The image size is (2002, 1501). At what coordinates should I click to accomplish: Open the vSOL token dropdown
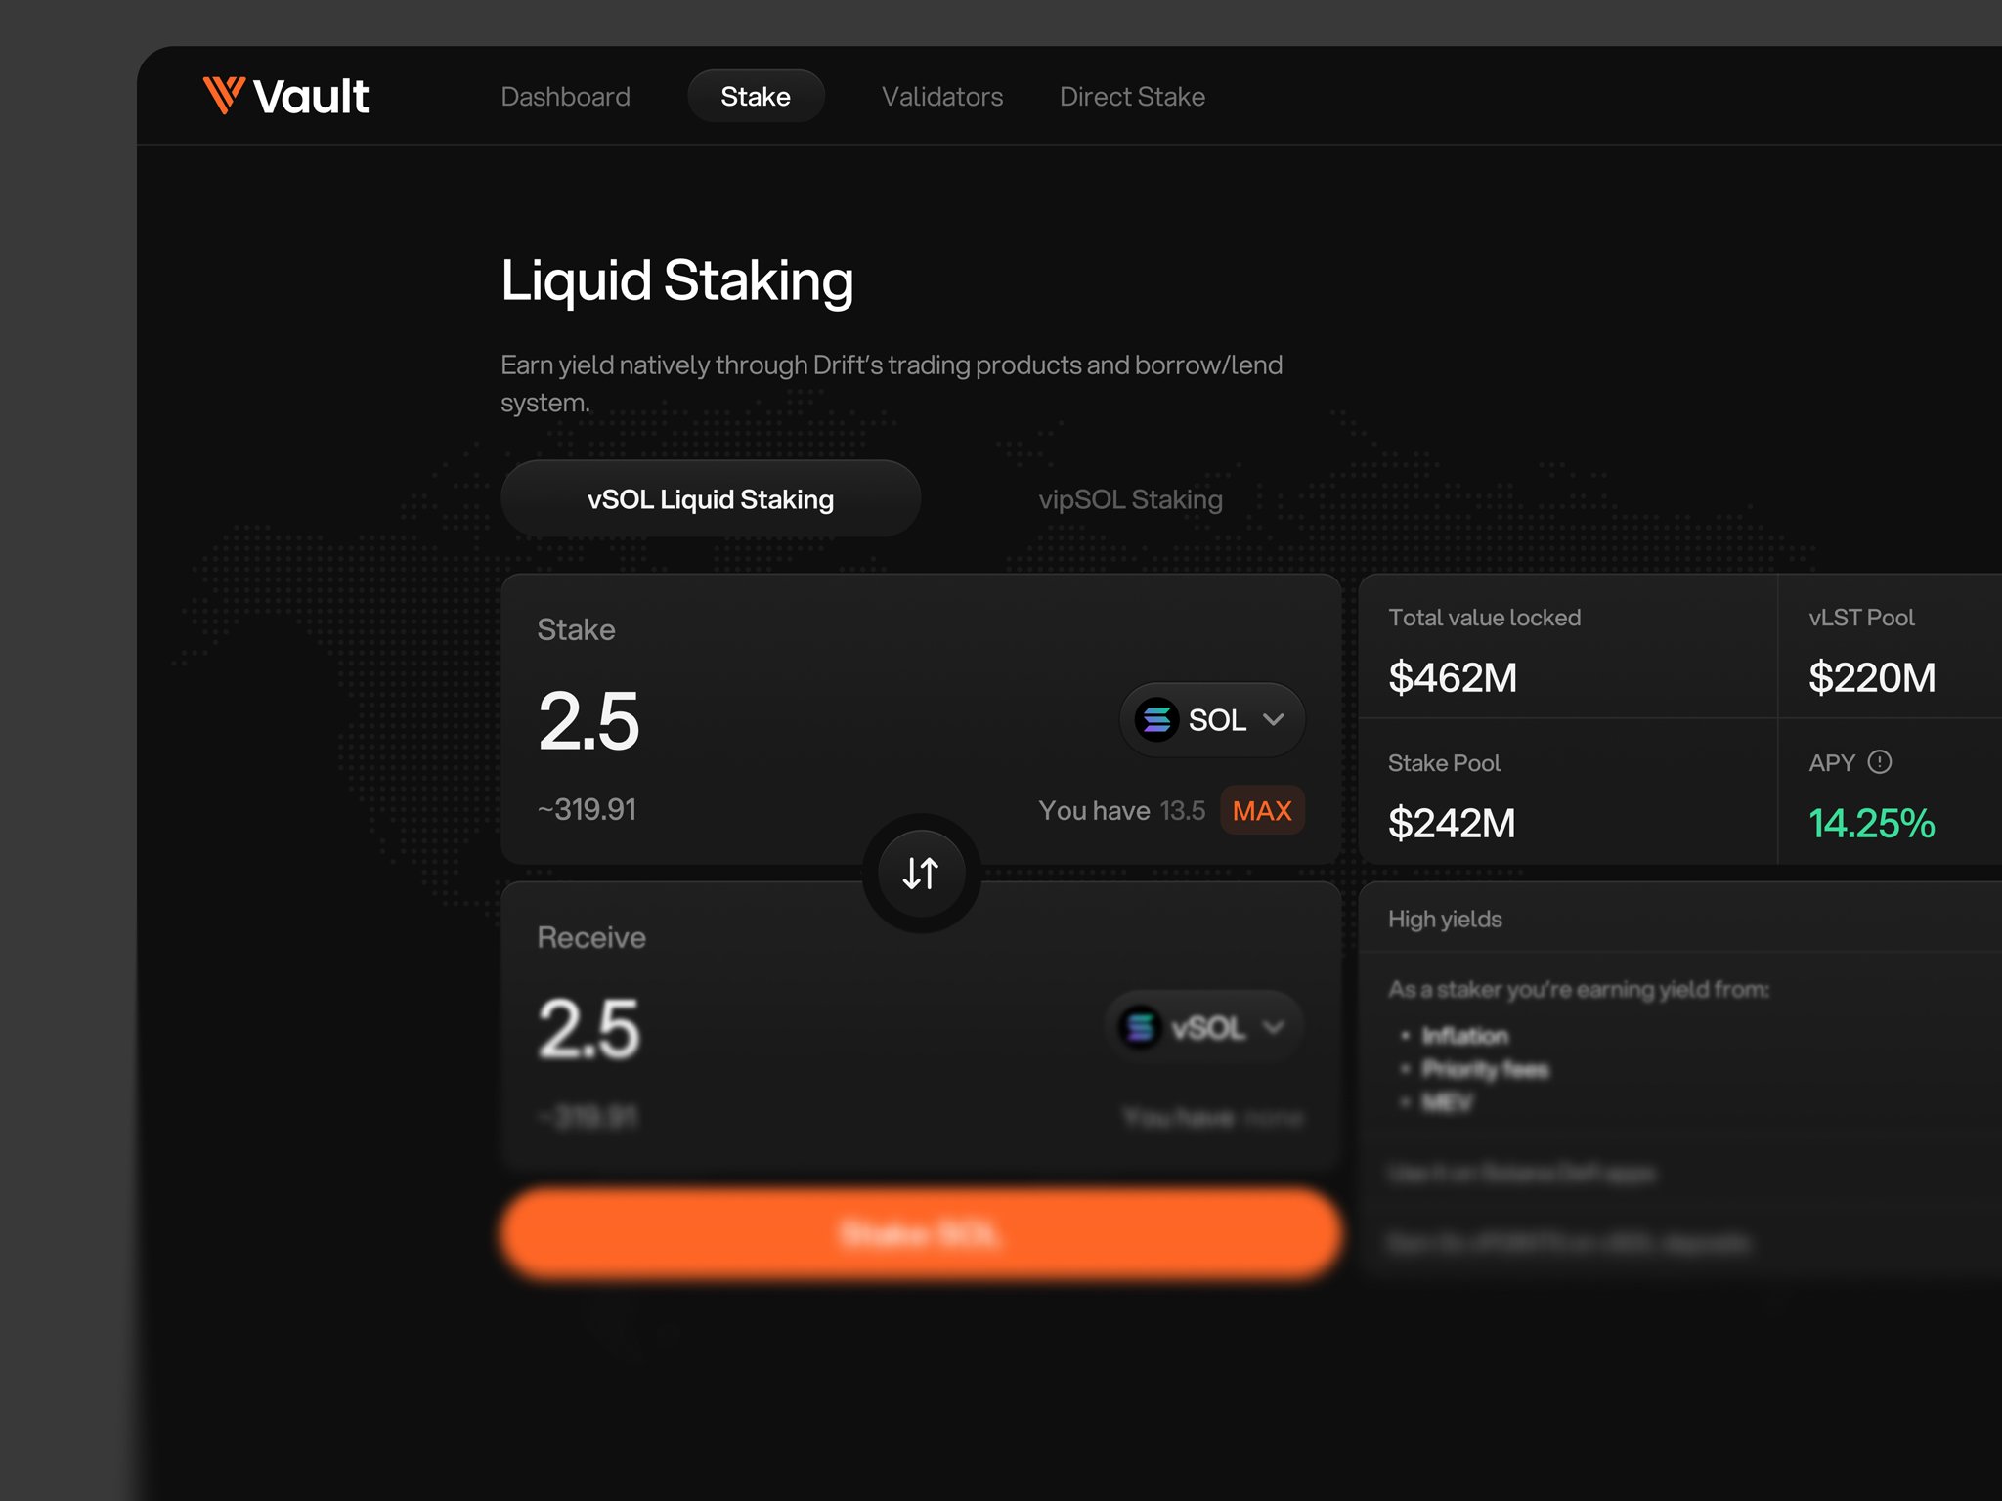(x=1201, y=1027)
